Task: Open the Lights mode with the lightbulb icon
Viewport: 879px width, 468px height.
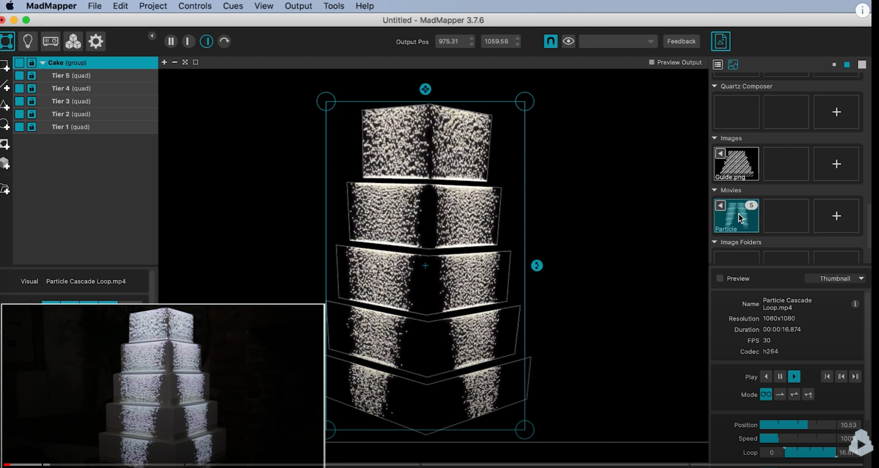Action: point(28,41)
